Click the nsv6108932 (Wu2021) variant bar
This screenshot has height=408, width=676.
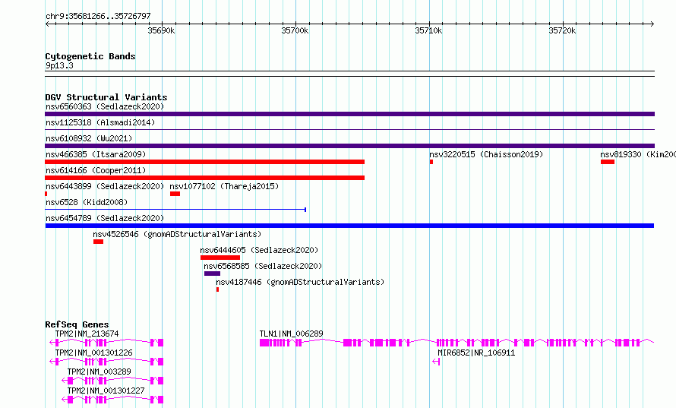click(349, 146)
